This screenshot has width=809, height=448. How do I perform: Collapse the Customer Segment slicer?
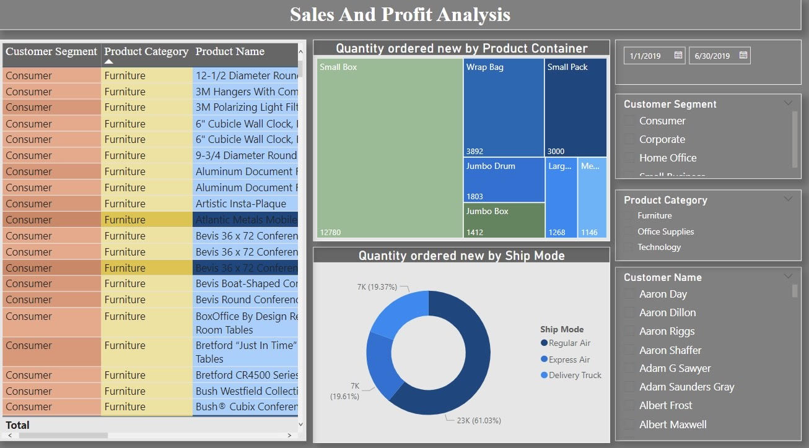coord(788,103)
